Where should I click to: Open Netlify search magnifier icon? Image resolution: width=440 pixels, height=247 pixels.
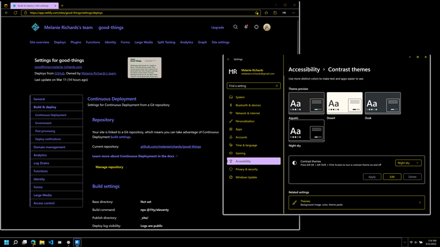[235, 27]
